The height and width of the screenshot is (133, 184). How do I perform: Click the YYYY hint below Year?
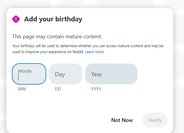pyautogui.click(x=96, y=89)
